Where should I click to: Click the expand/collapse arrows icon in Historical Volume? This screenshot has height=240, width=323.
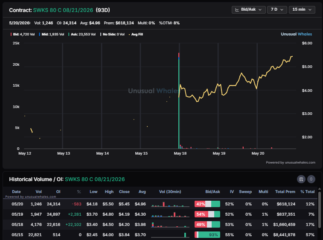tap(311, 179)
